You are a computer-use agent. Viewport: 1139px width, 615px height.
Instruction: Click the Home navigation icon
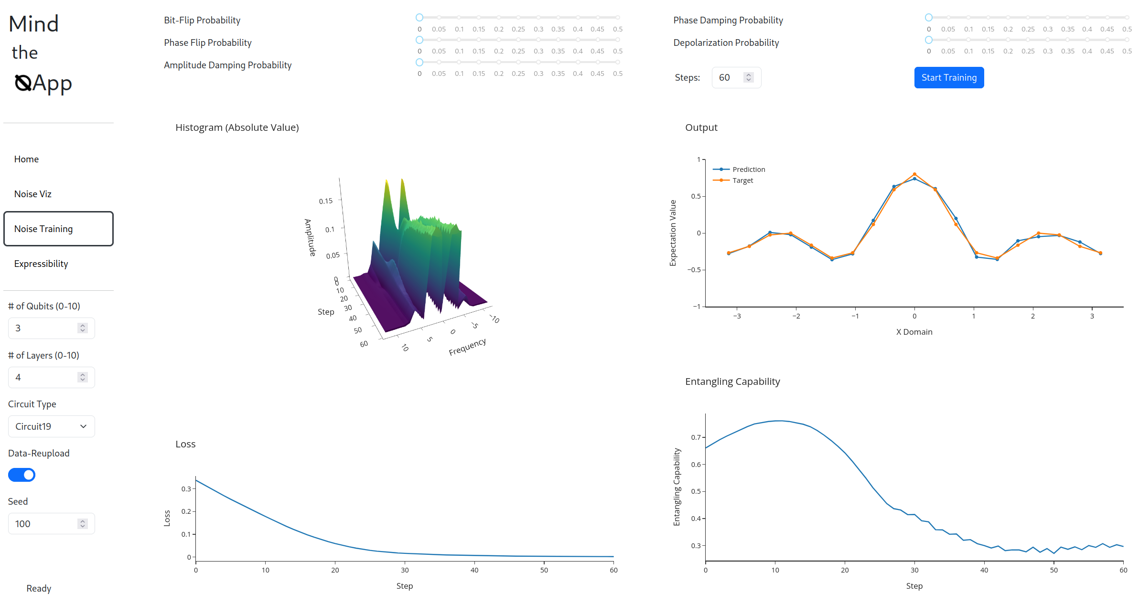coord(27,159)
